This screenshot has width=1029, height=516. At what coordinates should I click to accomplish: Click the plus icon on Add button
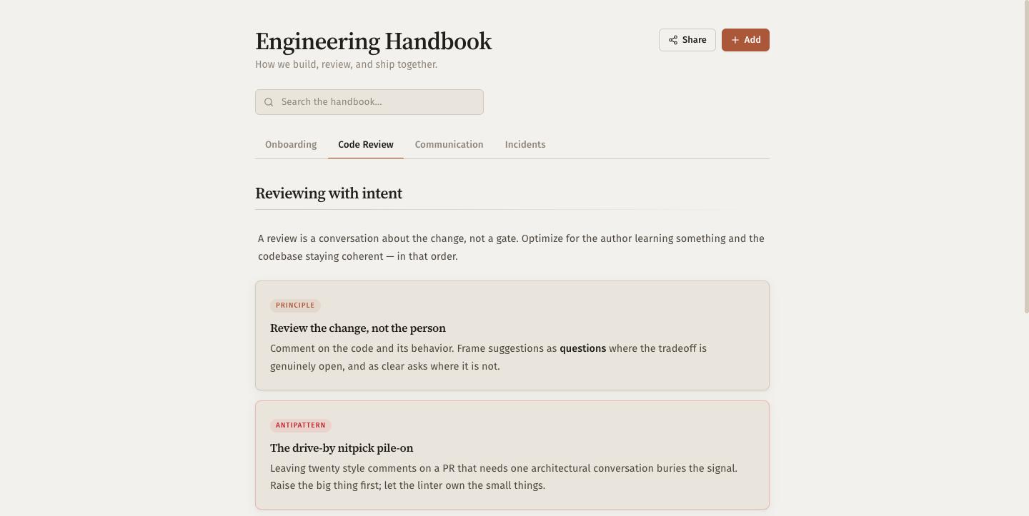tap(735, 40)
